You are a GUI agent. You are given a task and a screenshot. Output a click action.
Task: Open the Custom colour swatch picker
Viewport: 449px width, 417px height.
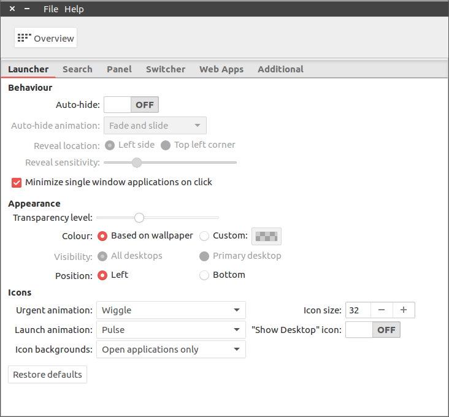[x=266, y=237]
